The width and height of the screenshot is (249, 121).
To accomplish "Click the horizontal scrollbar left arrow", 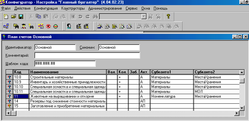I will click(8, 113).
